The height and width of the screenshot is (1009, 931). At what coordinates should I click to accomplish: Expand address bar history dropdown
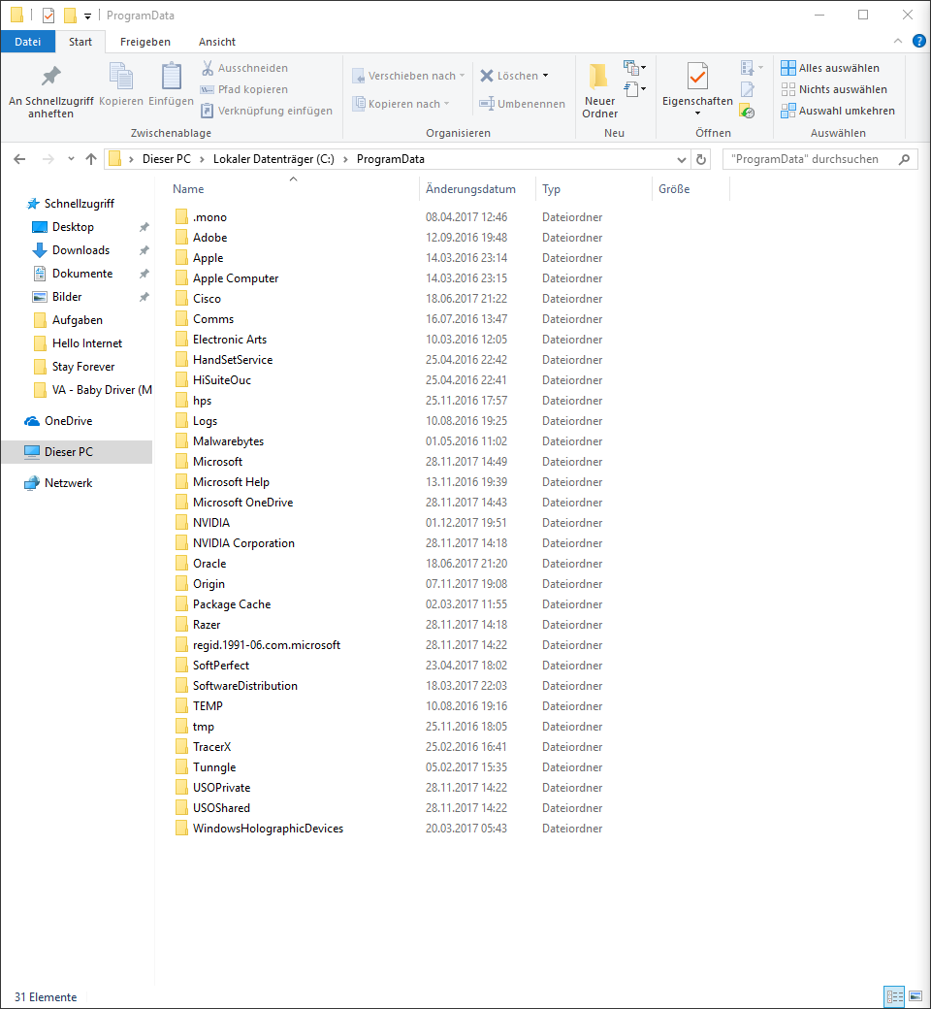click(682, 159)
